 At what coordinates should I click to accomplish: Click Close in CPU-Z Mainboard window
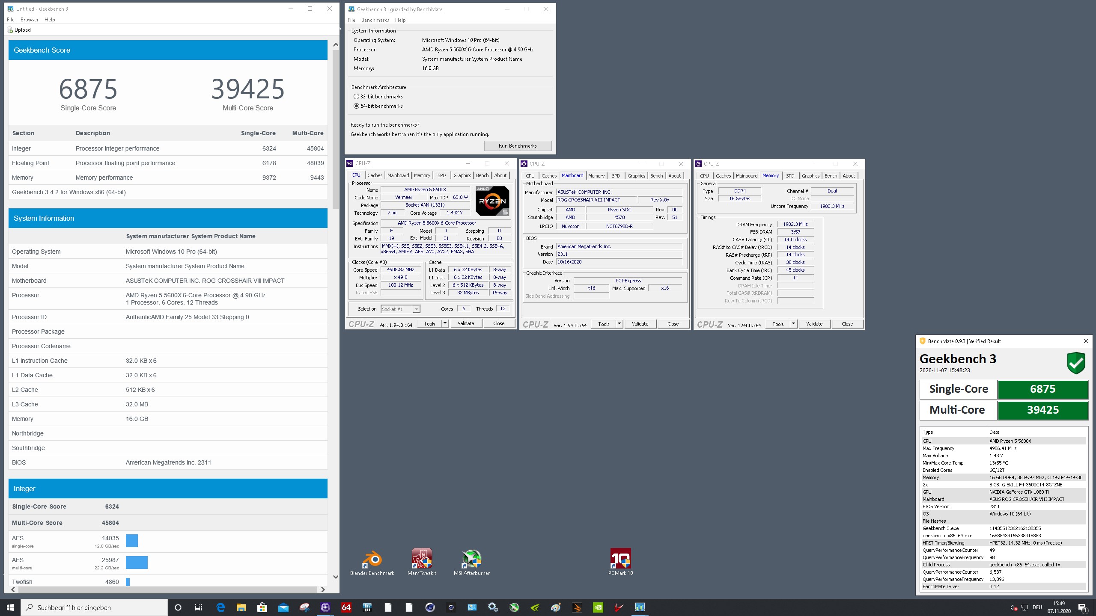click(x=673, y=324)
